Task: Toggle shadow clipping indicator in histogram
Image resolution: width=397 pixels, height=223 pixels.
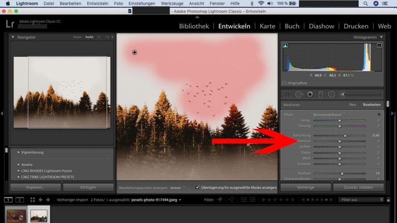Action: (x=285, y=46)
